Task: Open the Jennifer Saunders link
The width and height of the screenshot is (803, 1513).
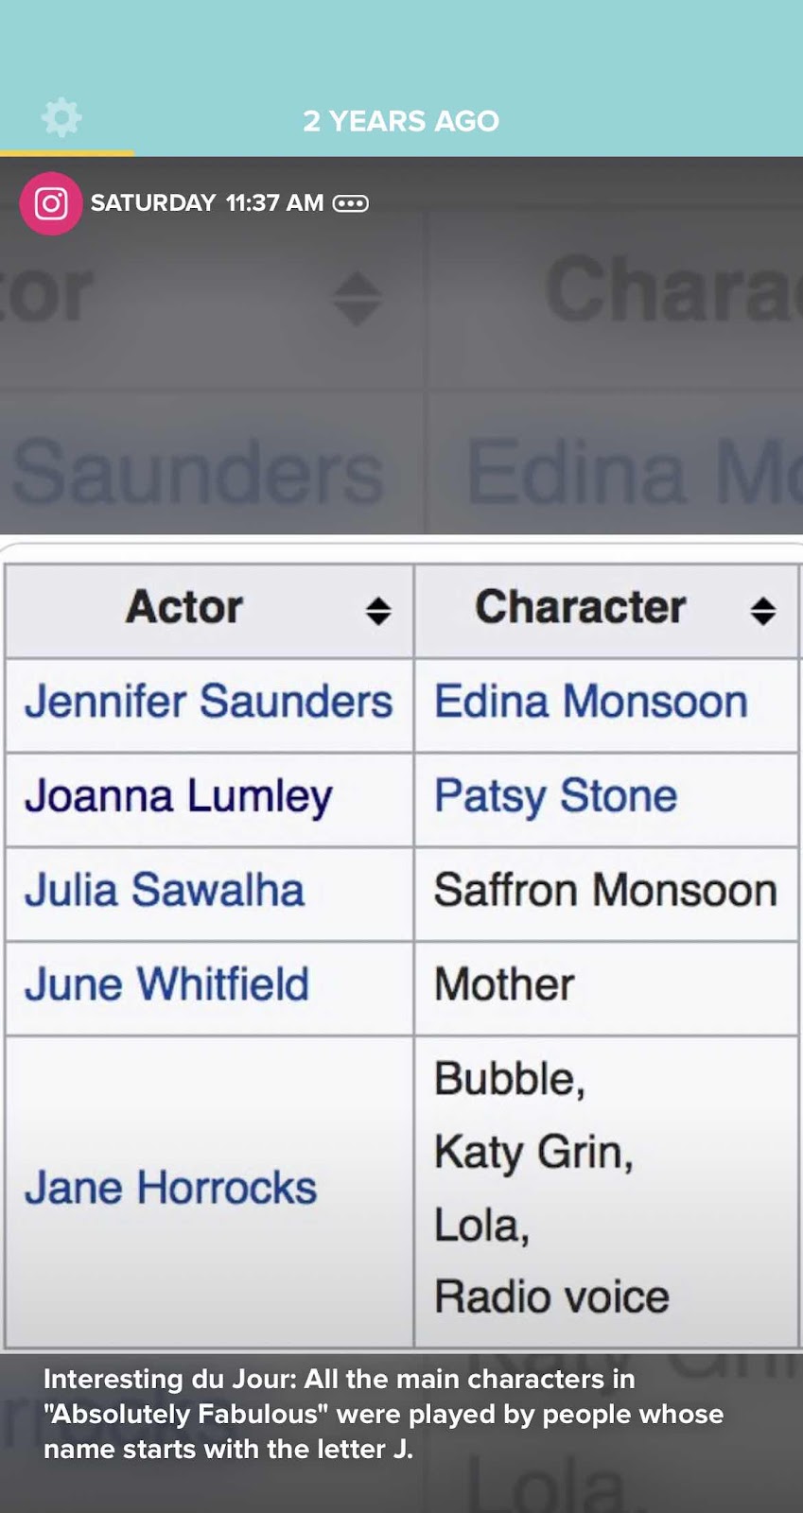Action: click(x=208, y=702)
